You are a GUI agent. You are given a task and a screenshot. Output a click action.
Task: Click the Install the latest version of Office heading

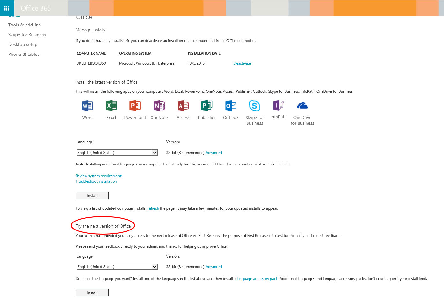coord(107,82)
